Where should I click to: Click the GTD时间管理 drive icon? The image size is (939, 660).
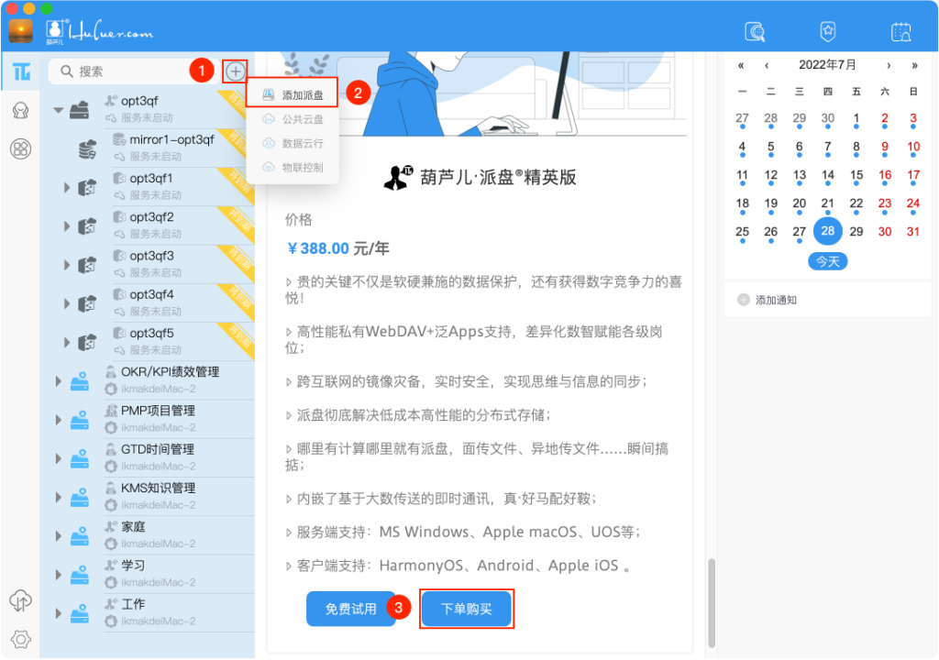coord(80,458)
